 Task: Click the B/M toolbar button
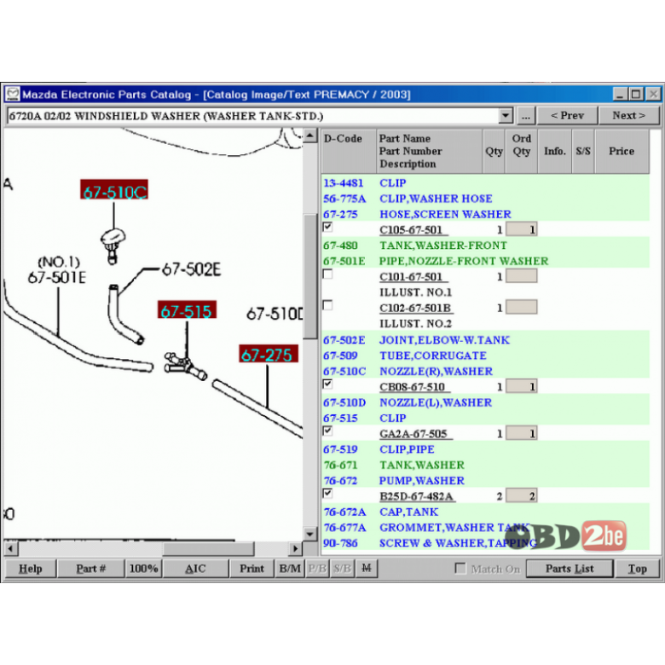tap(290, 569)
